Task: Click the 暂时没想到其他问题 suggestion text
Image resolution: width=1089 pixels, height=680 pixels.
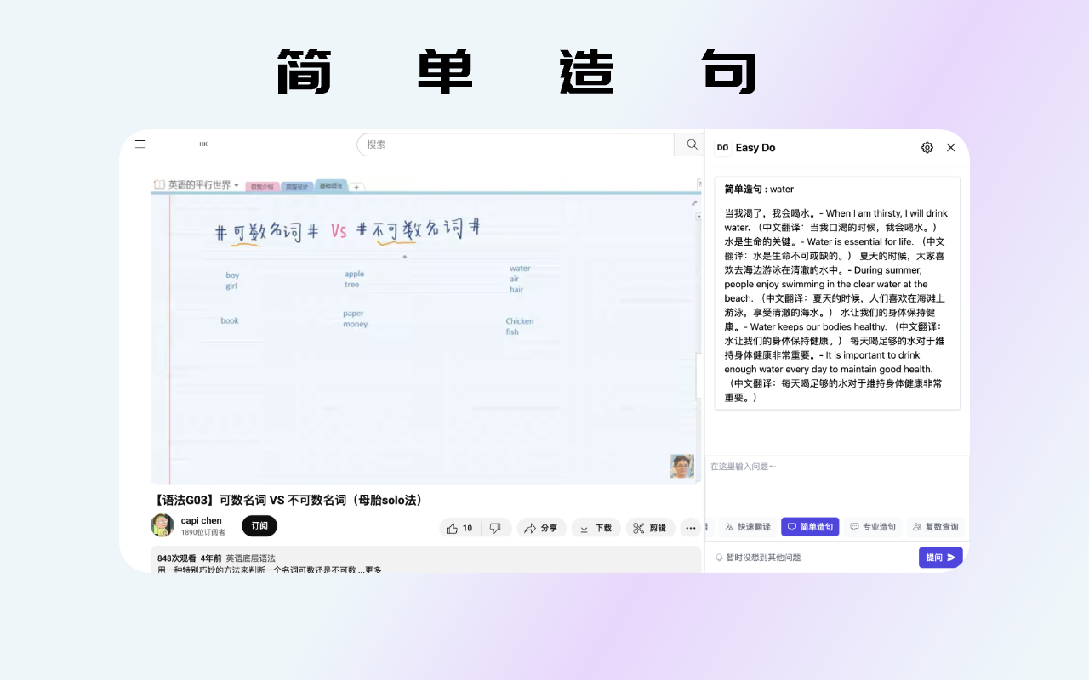Action: pyautogui.click(x=763, y=558)
